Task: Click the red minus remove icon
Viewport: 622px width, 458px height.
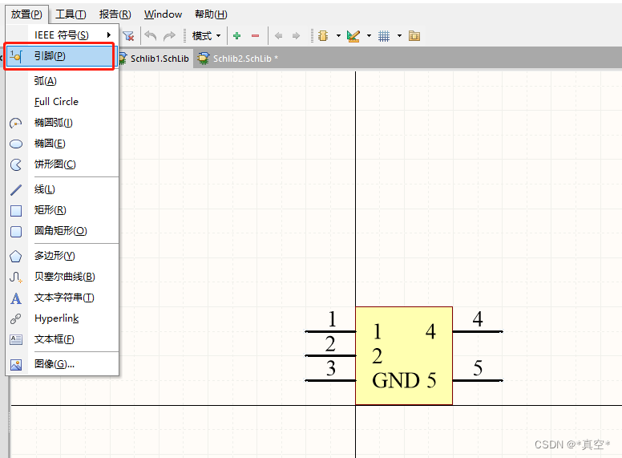Action: point(255,36)
